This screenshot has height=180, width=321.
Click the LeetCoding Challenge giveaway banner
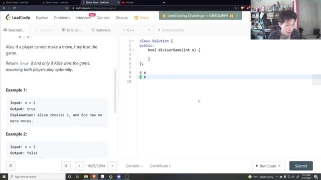198,15
